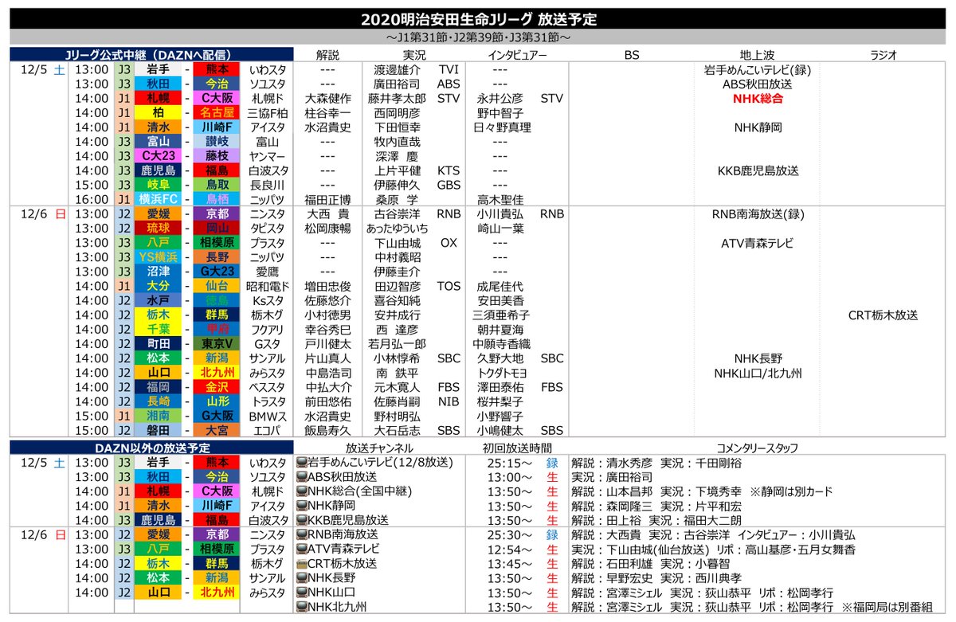Click the TV icon beside NHK長野 in channel list
This screenshot has height=622, width=956.
(302, 577)
